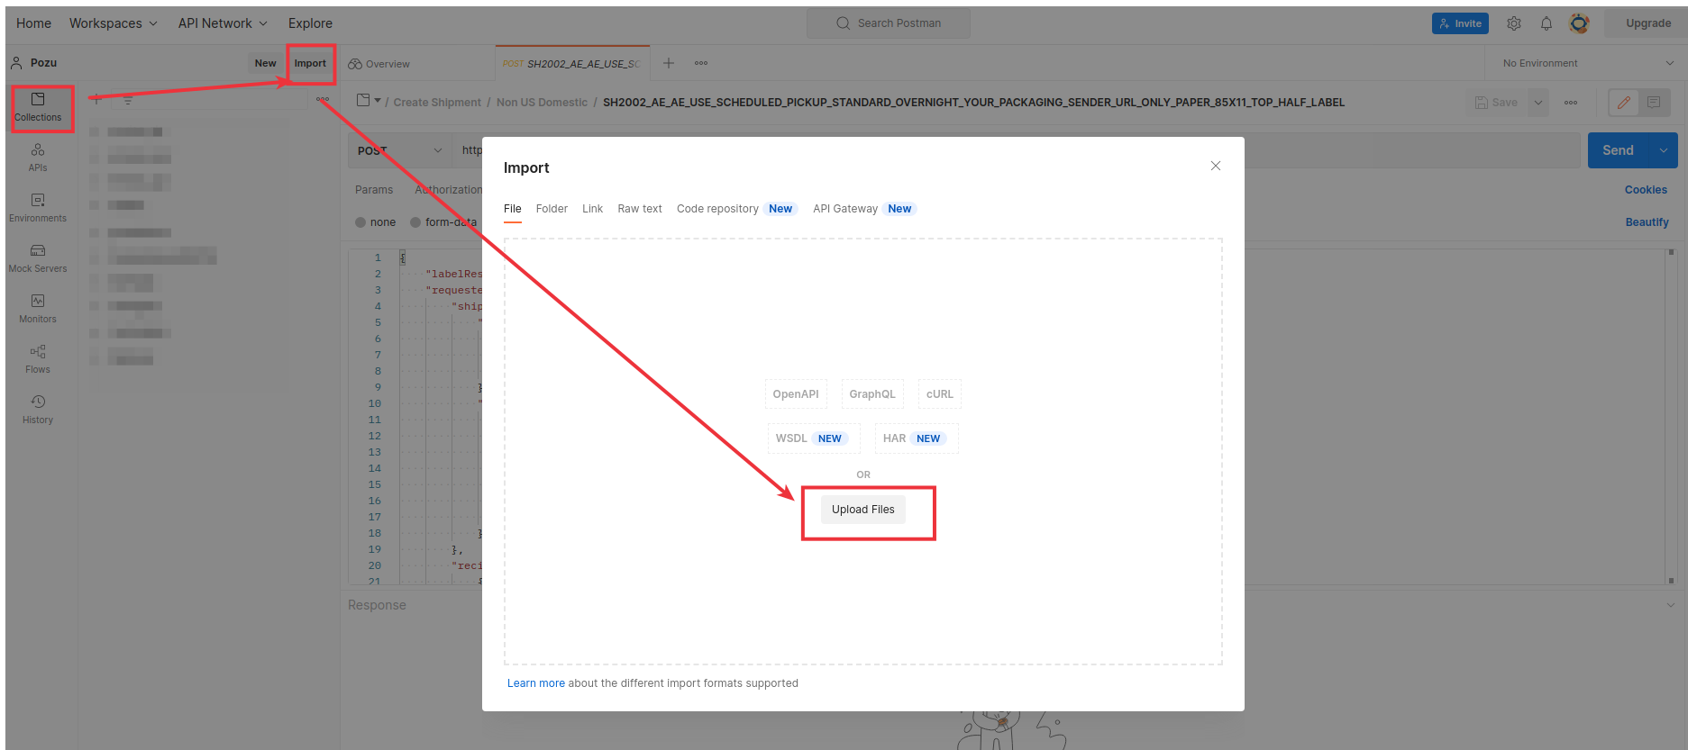Image resolution: width=1688 pixels, height=750 pixels.
Task: Open the Environments sidebar section
Action: [38, 207]
